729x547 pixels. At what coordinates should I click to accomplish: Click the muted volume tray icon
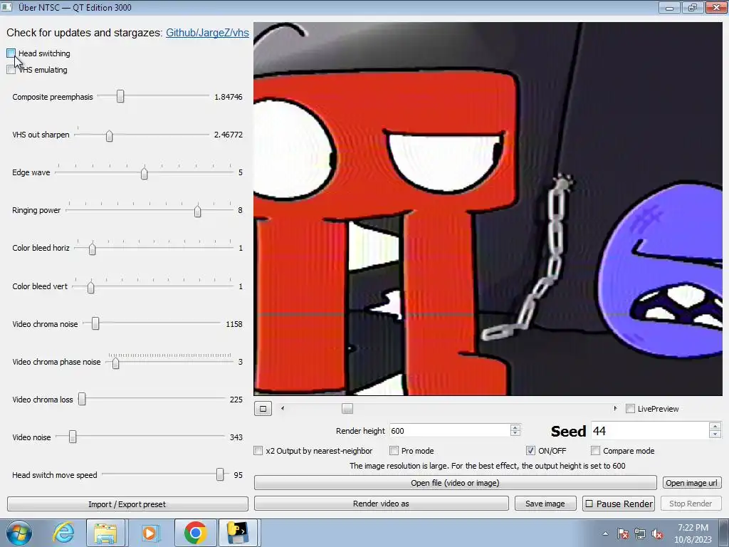coord(657,534)
